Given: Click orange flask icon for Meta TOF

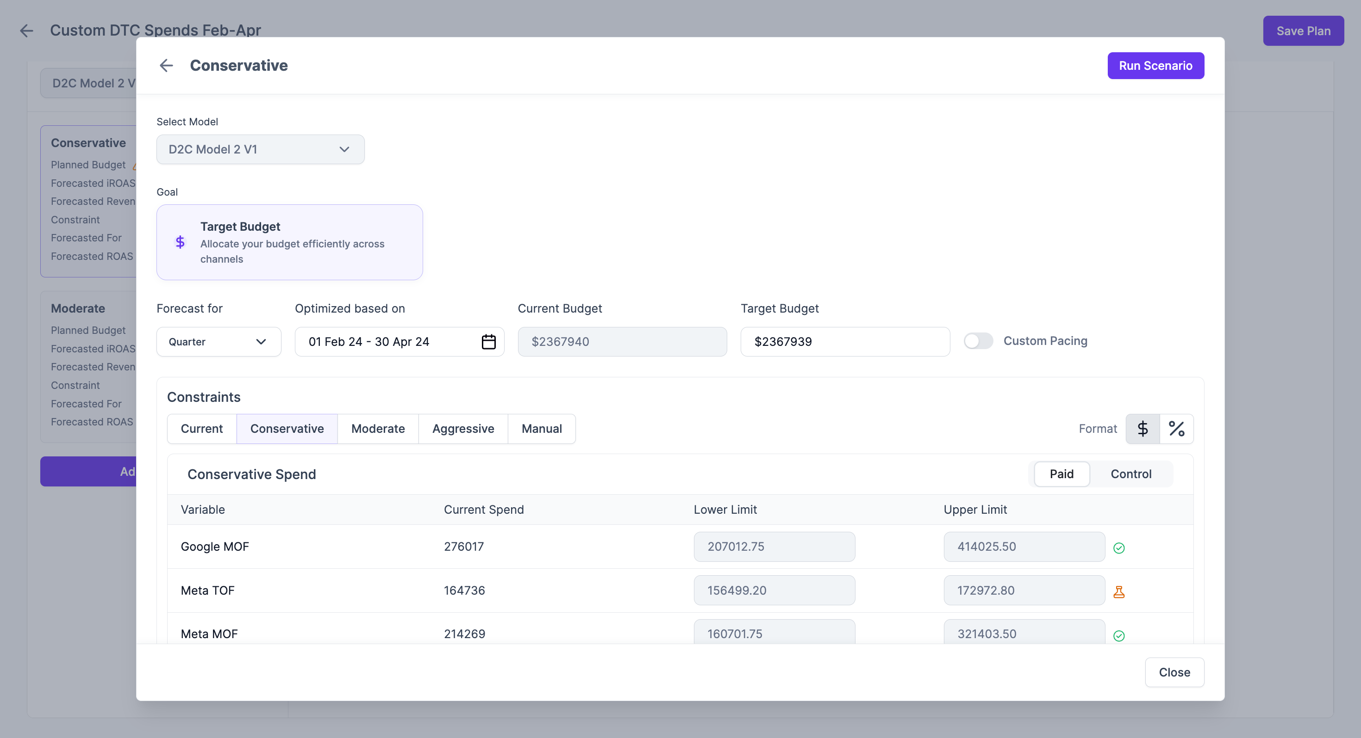Looking at the screenshot, I should (1118, 592).
